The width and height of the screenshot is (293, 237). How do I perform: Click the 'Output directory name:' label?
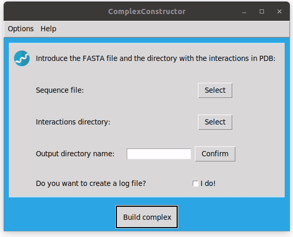point(75,154)
